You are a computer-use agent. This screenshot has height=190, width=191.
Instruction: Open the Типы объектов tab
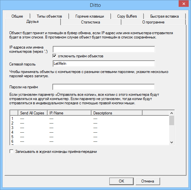(x=49, y=16)
